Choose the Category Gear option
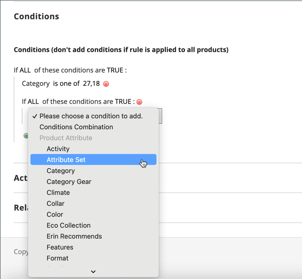This screenshot has width=302, height=279. 69,182
